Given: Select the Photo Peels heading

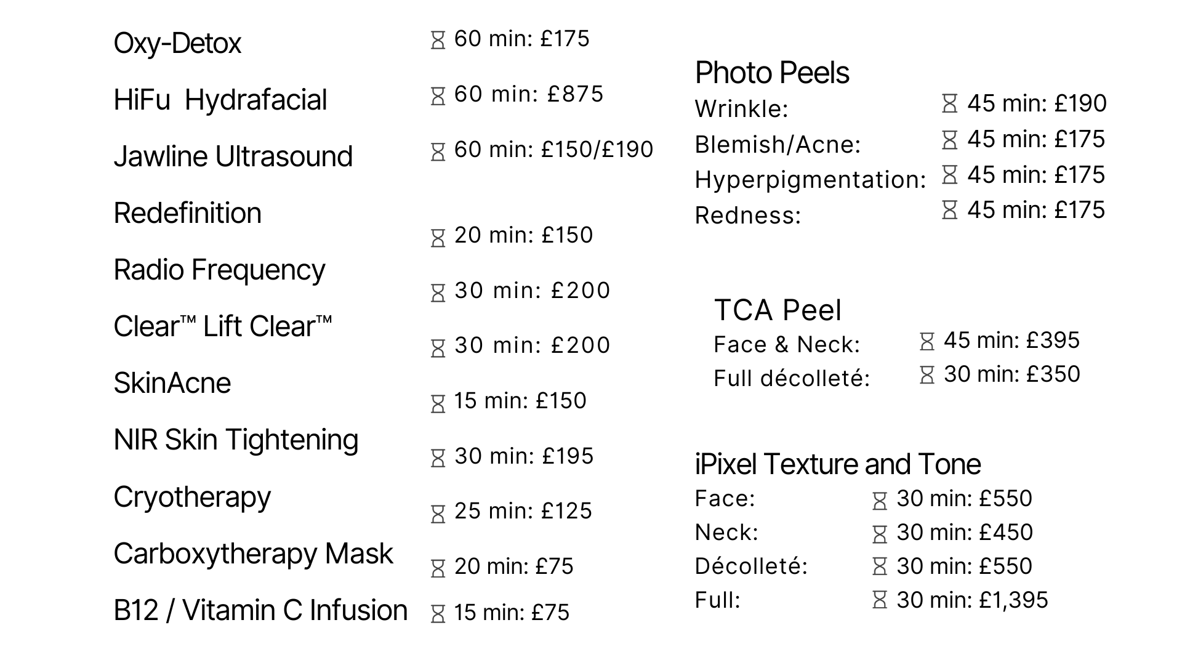Looking at the screenshot, I should (x=772, y=73).
